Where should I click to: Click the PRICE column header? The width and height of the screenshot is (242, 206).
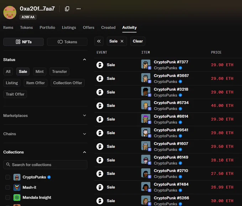[x=216, y=52]
